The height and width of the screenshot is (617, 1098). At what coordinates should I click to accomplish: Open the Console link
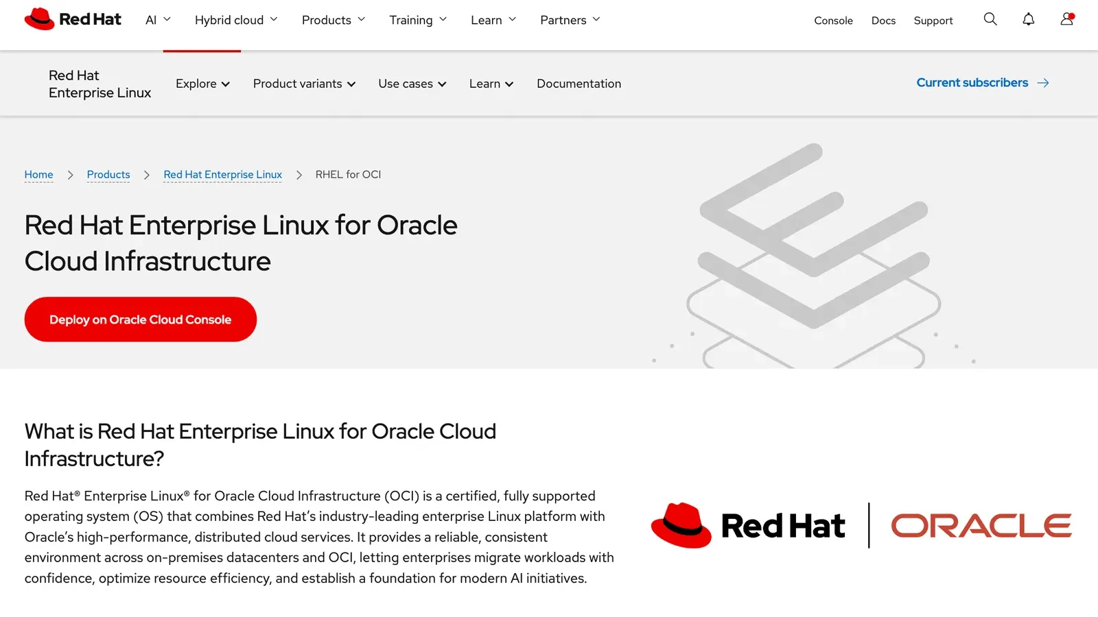click(x=833, y=21)
